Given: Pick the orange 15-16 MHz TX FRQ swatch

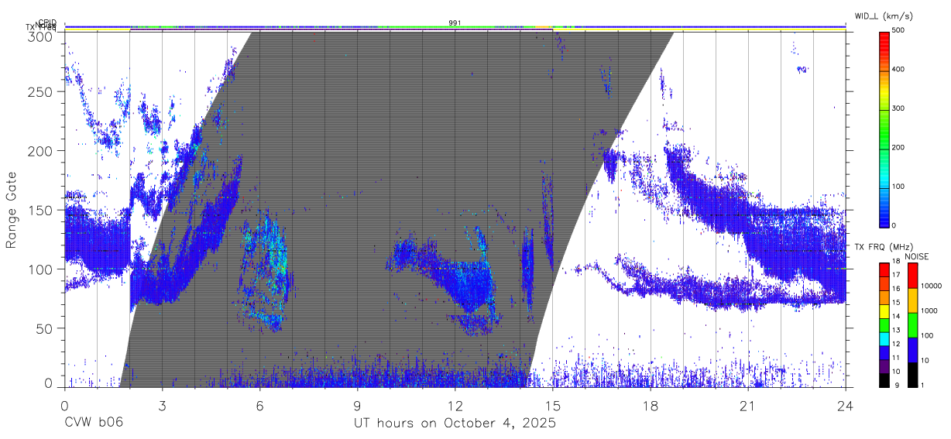Looking at the screenshot, I should click(884, 297).
